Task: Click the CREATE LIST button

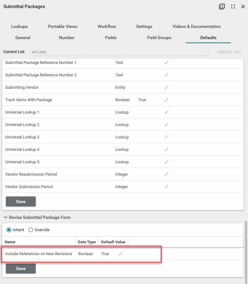Action: click(x=229, y=52)
